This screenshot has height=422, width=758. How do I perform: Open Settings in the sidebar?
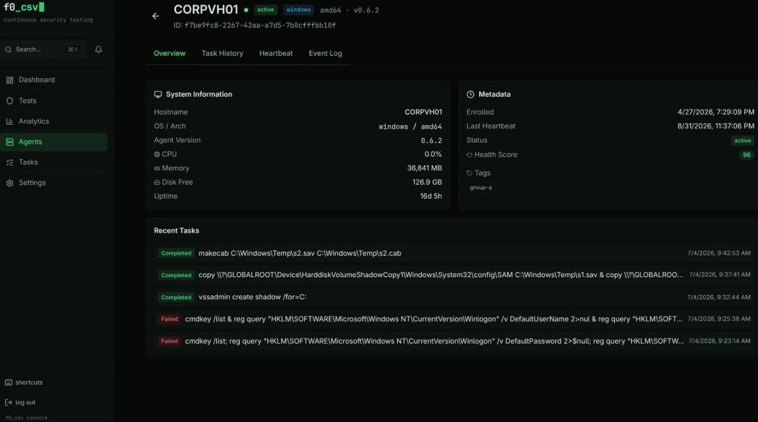tap(54, 183)
